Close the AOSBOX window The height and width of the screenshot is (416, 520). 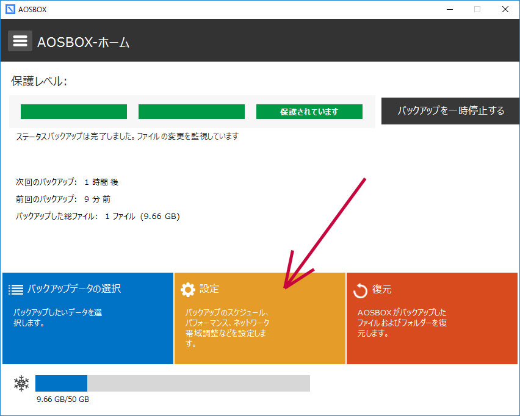(x=505, y=9)
